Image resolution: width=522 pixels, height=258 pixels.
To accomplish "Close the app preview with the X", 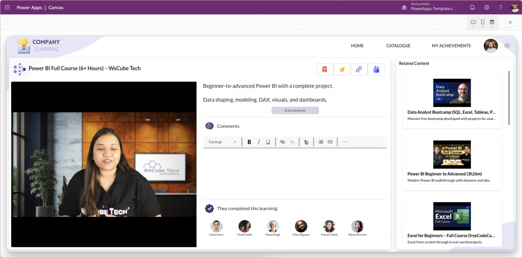I will (x=510, y=22).
